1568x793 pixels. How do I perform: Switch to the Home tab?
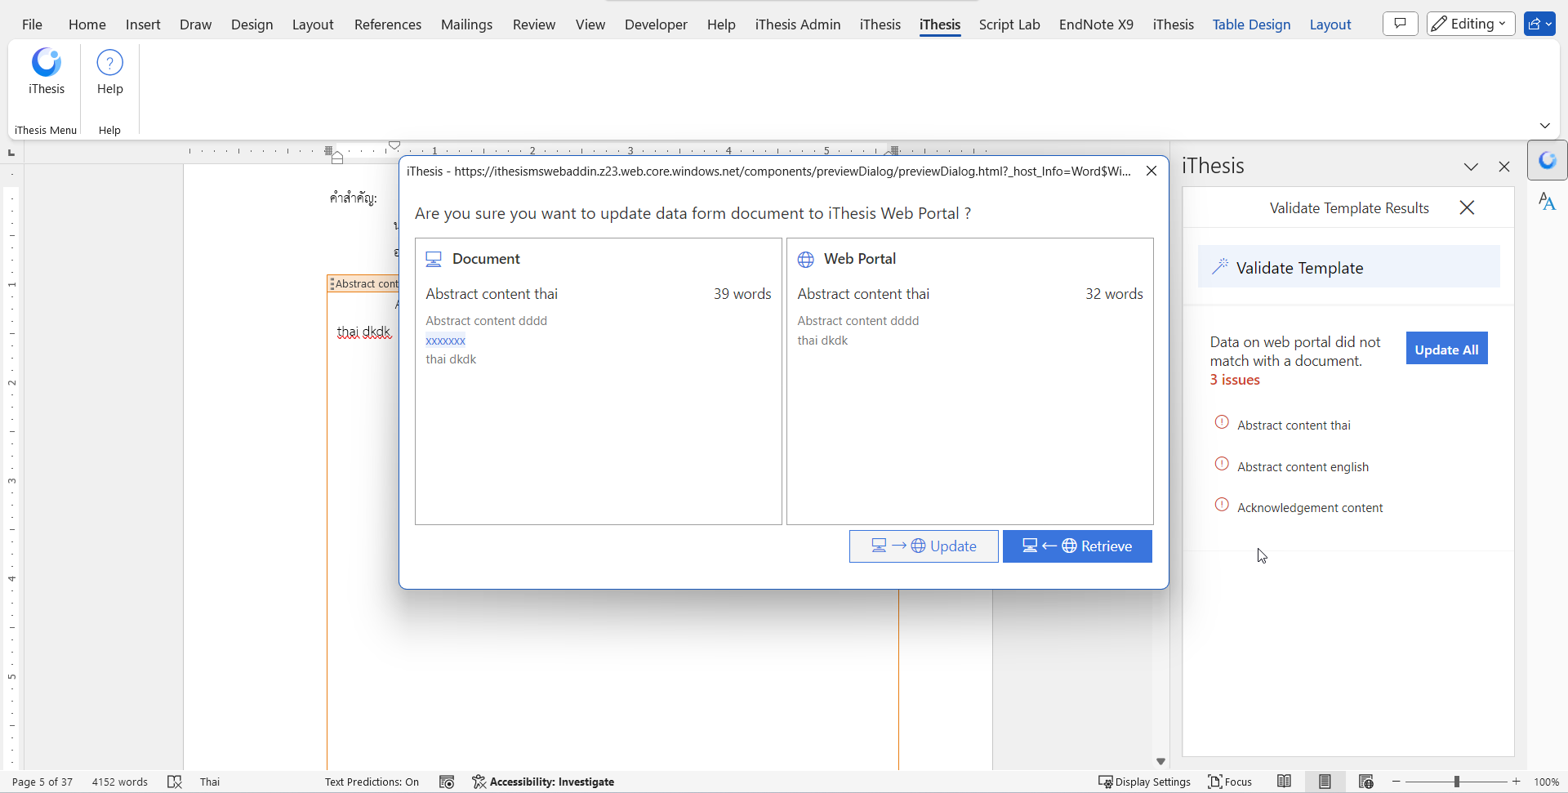87,25
